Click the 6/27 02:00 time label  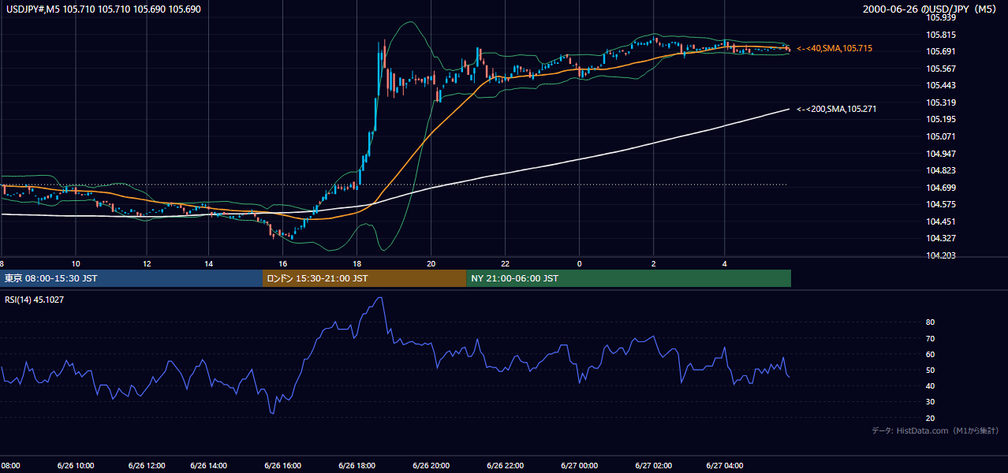click(653, 465)
